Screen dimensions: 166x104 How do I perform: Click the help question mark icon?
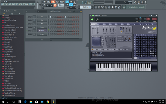[145, 2]
